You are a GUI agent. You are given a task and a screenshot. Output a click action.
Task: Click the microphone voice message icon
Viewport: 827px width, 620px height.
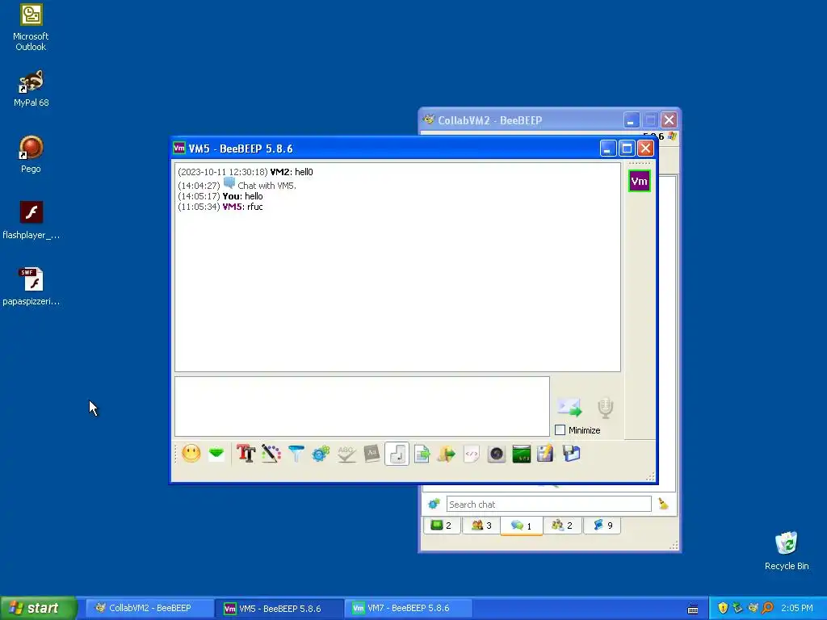pyautogui.click(x=606, y=408)
